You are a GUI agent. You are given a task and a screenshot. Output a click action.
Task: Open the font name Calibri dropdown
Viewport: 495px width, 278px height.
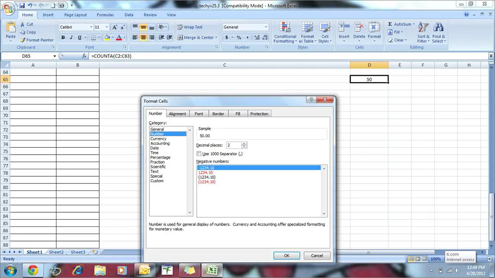pyautogui.click(x=91, y=27)
